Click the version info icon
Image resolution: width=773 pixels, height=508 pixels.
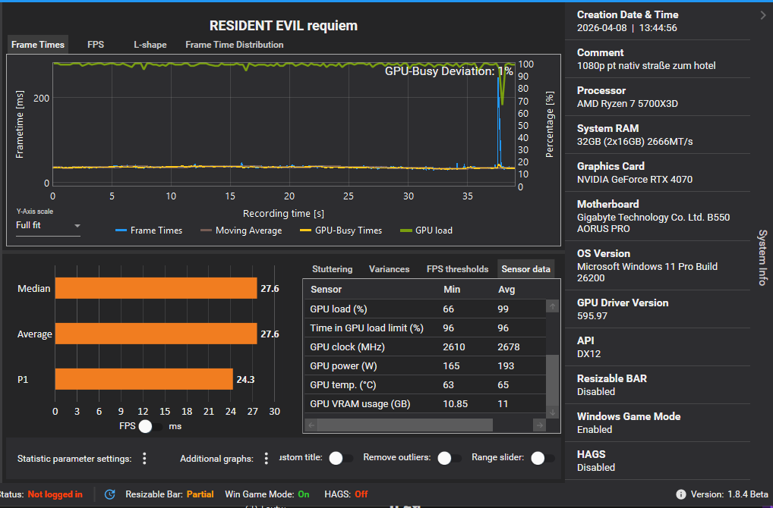click(x=681, y=494)
